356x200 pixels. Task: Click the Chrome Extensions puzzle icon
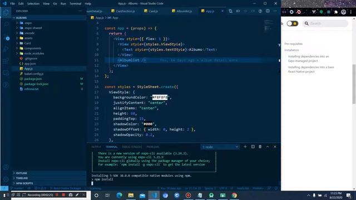point(336,12)
